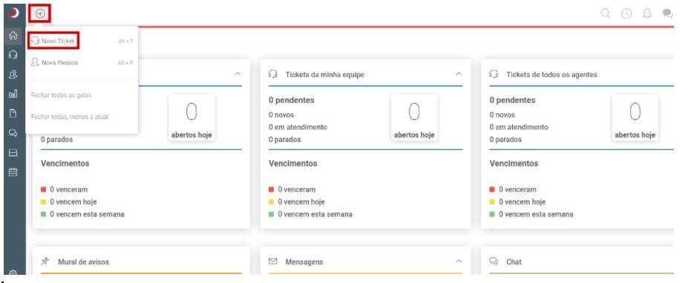Open tickets headset icon in sidebar
This screenshot has width=694, height=283.
[13, 55]
